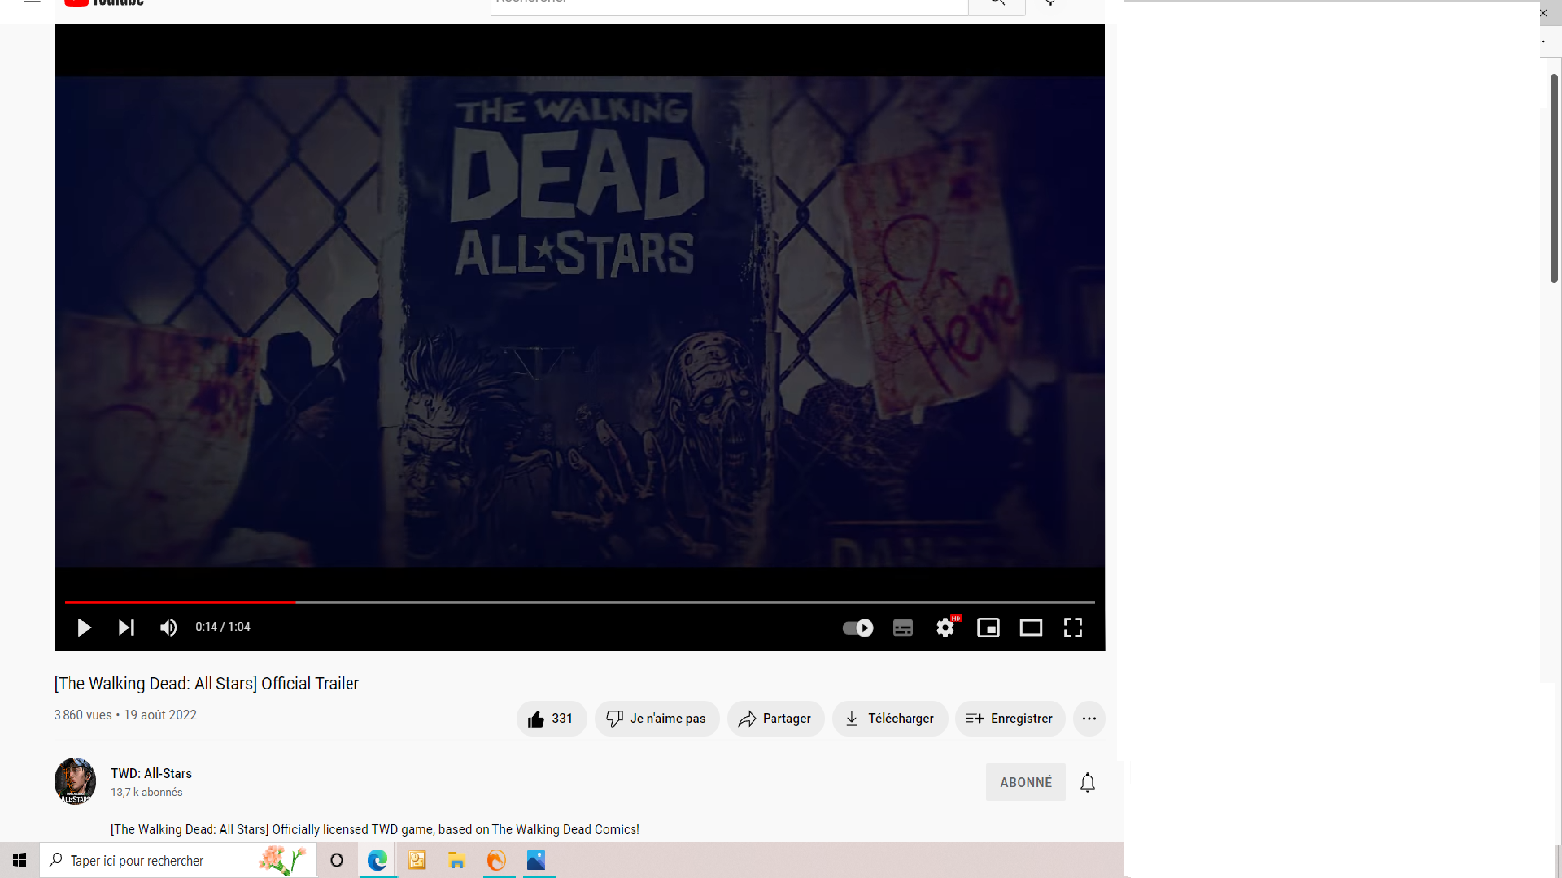Click the Je n'aime pas dislike button
This screenshot has height=878, width=1562.
(x=657, y=719)
